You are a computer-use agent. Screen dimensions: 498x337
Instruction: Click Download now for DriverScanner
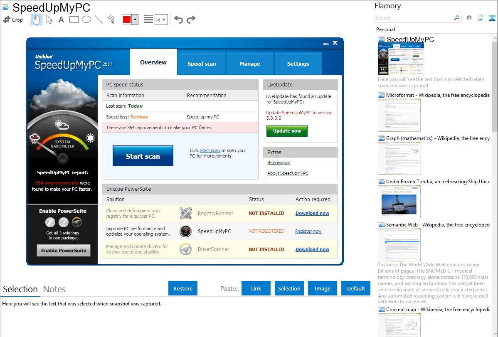point(312,249)
